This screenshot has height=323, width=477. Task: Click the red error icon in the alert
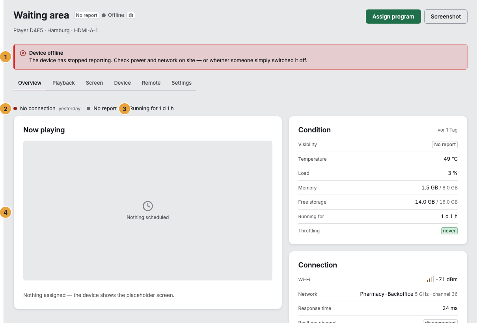click(23, 53)
